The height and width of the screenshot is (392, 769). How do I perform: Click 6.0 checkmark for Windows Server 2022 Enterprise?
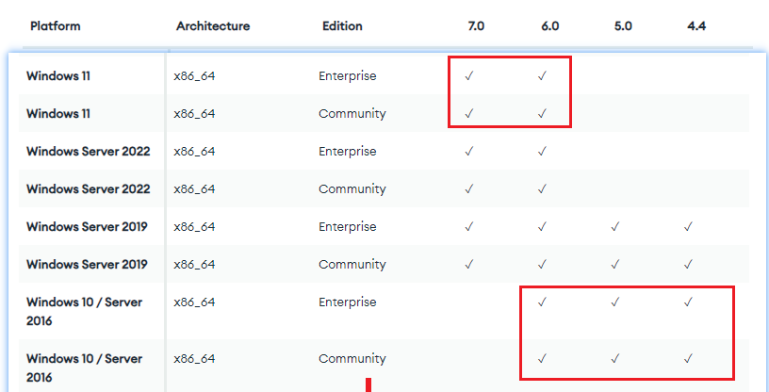[542, 152]
